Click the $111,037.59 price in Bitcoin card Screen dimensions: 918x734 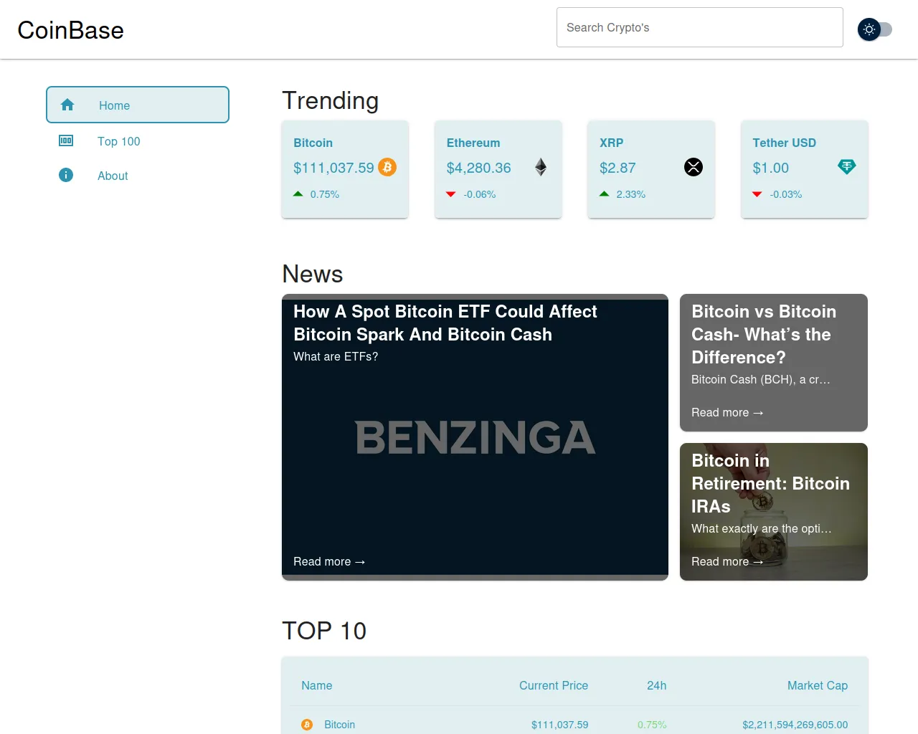tap(333, 168)
